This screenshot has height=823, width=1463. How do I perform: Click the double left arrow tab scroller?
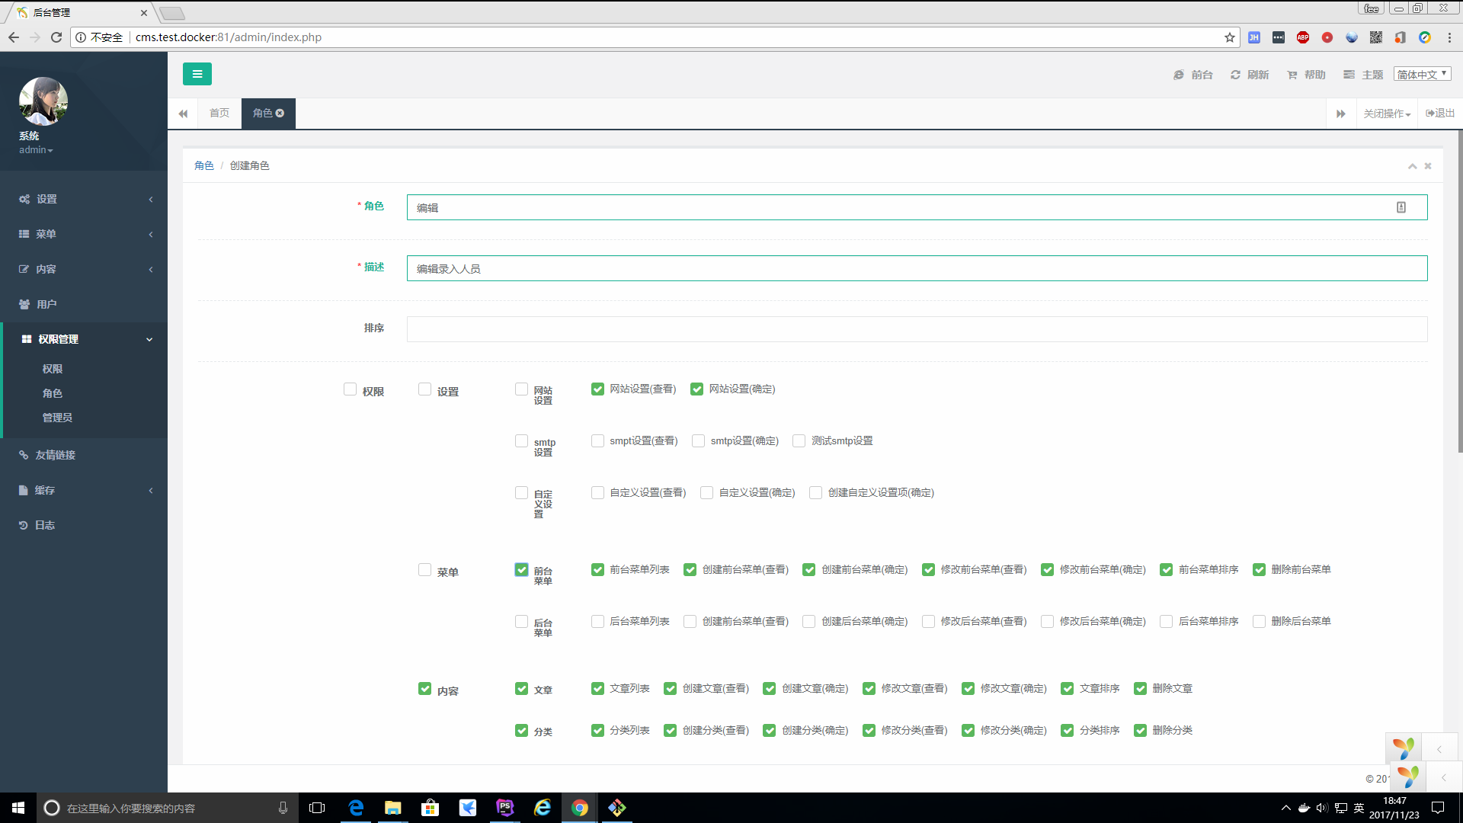[x=183, y=114]
